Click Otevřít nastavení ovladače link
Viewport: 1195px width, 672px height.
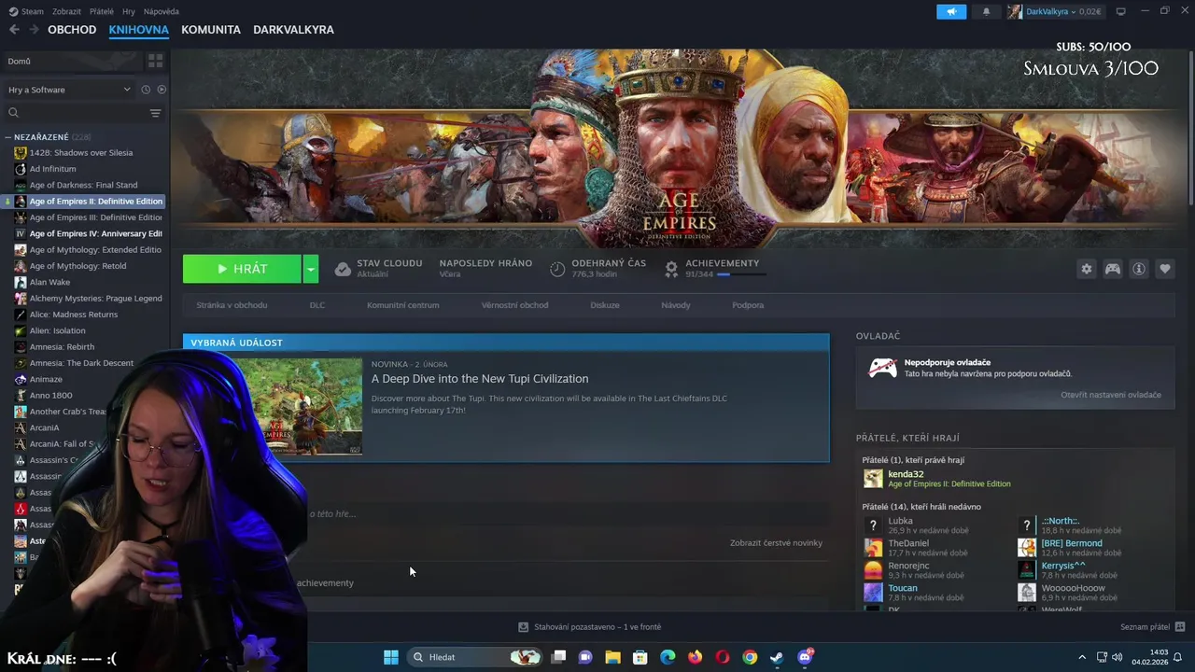tap(1111, 395)
